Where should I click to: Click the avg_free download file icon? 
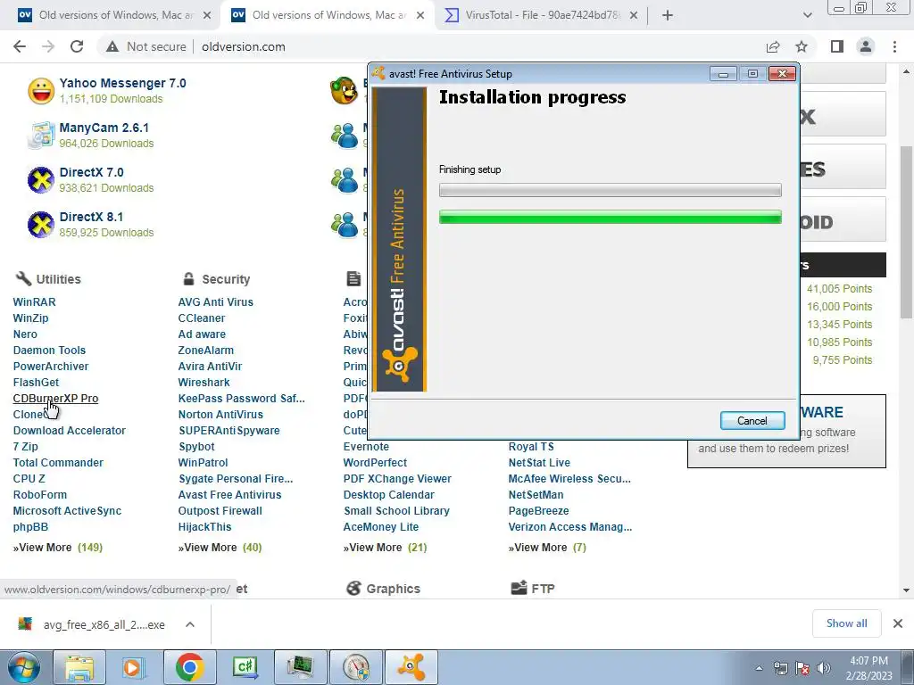click(x=25, y=624)
